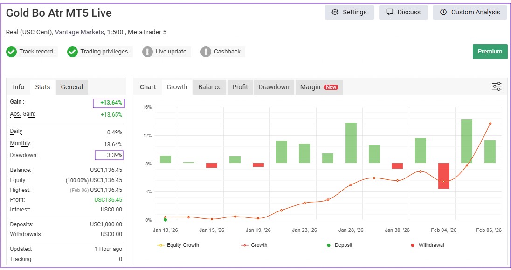The image size is (511, 270).
Task: Show the Margin chart tab
Action: 319,87
